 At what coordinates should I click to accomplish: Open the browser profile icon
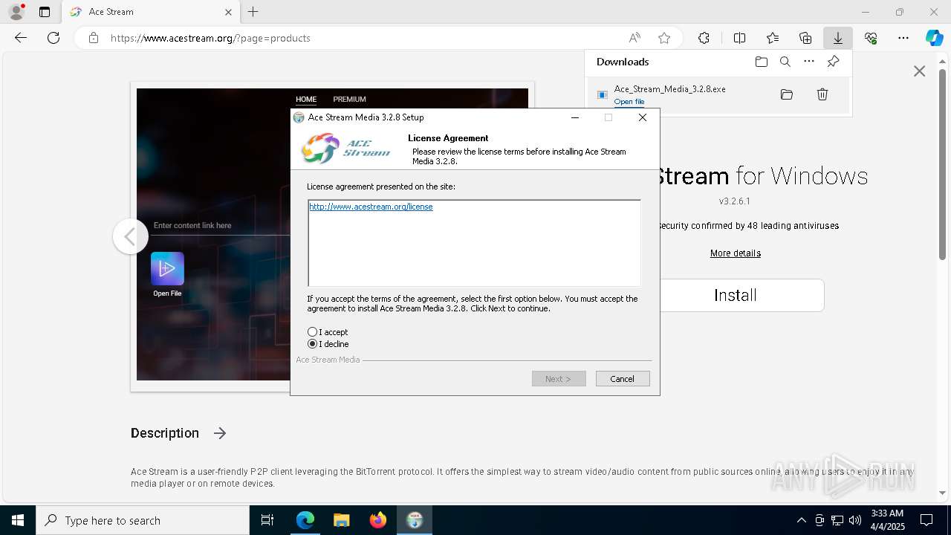tap(16, 12)
